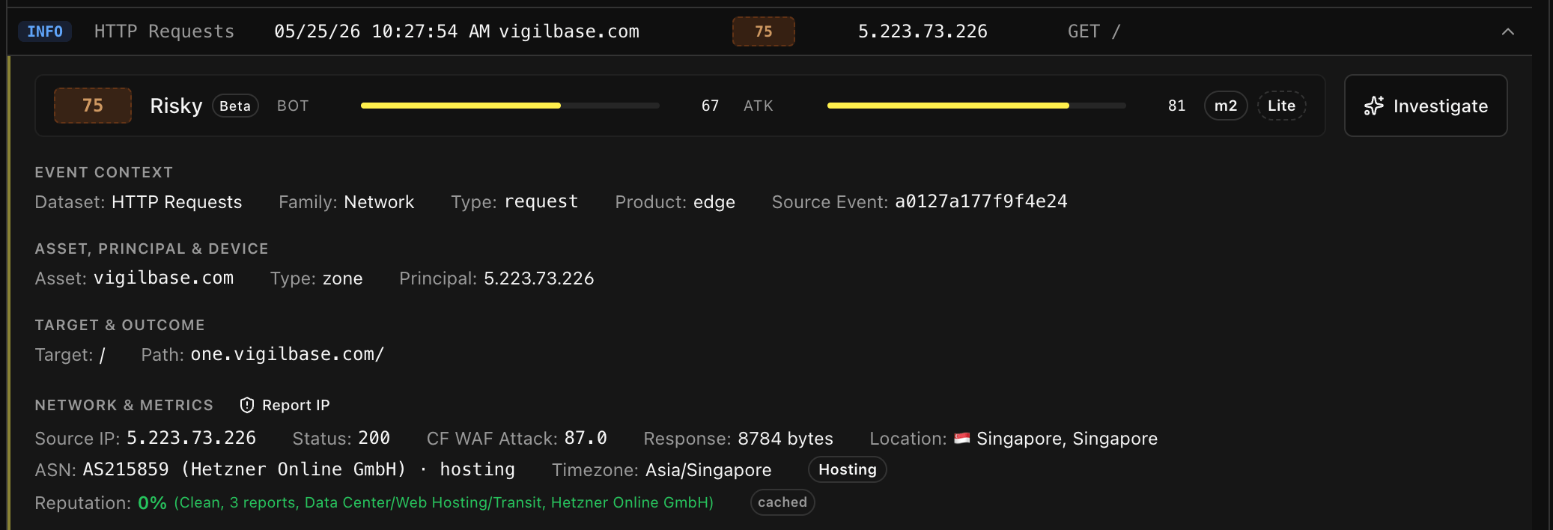This screenshot has width=1553, height=530.
Task: Click the green reputation details text
Action: [x=443, y=502]
